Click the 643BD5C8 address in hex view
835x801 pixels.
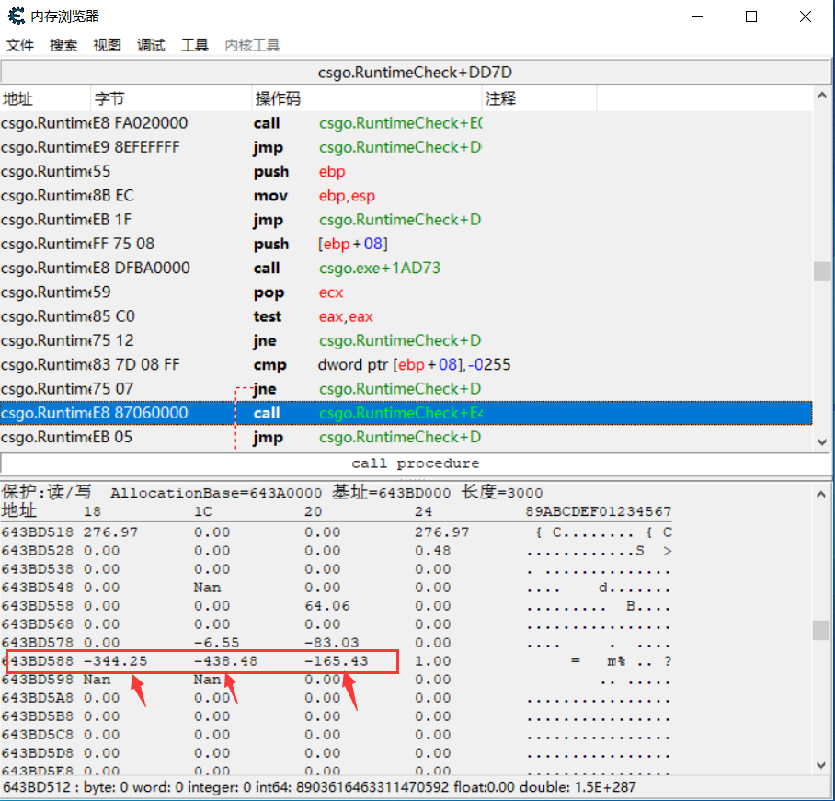[38, 735]
